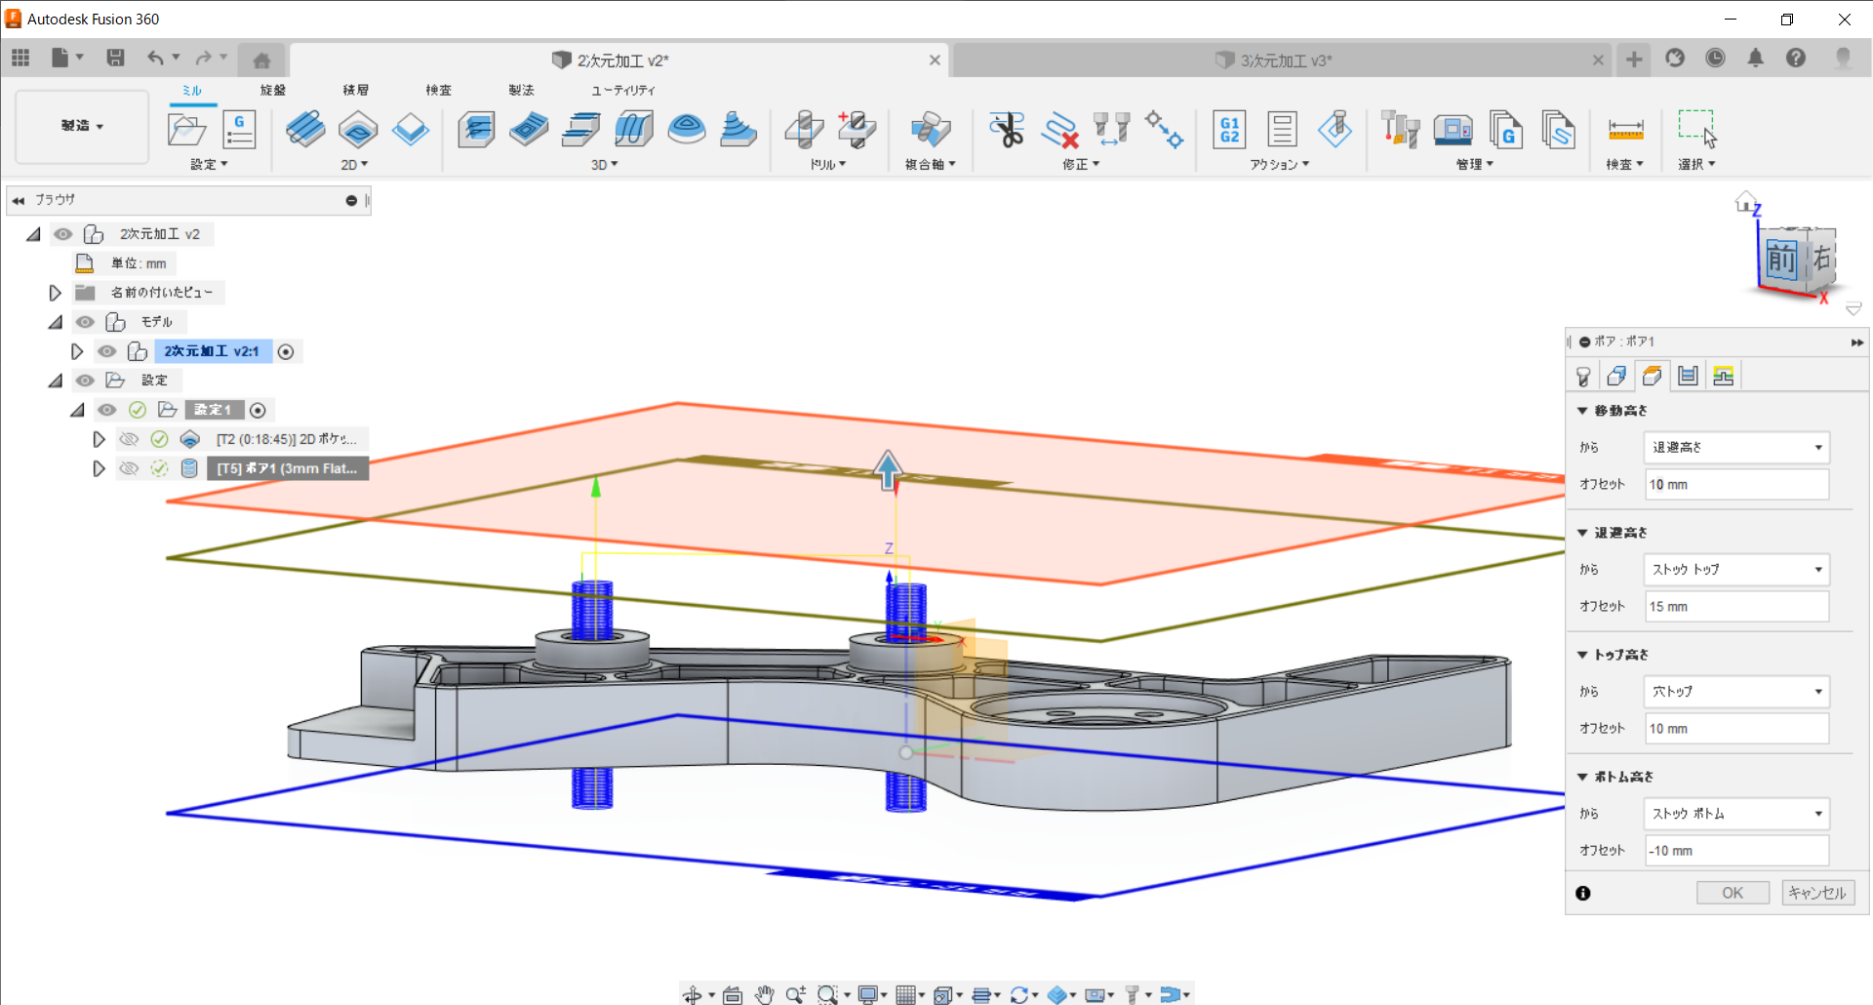Switch to the 3次元加工 v3 document tab
This screenshot has height=1005, width=1873.
point(1284,60)
